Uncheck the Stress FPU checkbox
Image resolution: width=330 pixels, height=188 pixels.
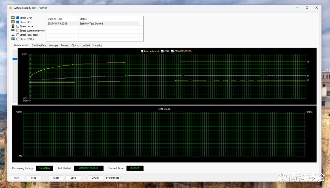(18, 22)
